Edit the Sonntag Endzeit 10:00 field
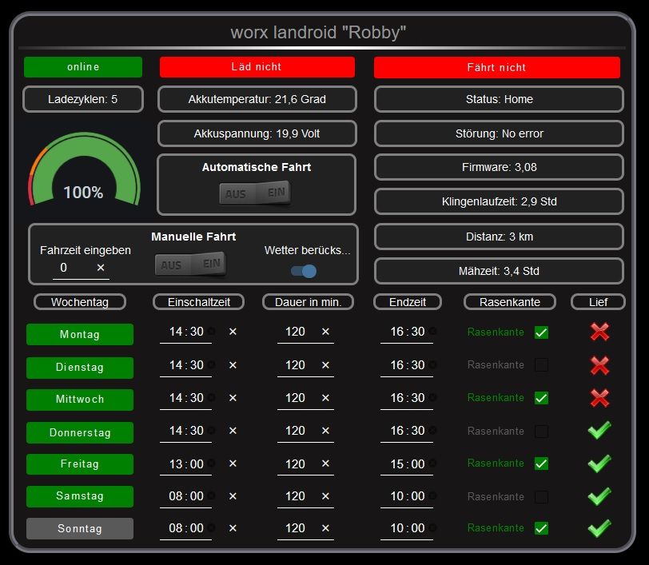The image size is (649, 565). [x=407, y=528]
